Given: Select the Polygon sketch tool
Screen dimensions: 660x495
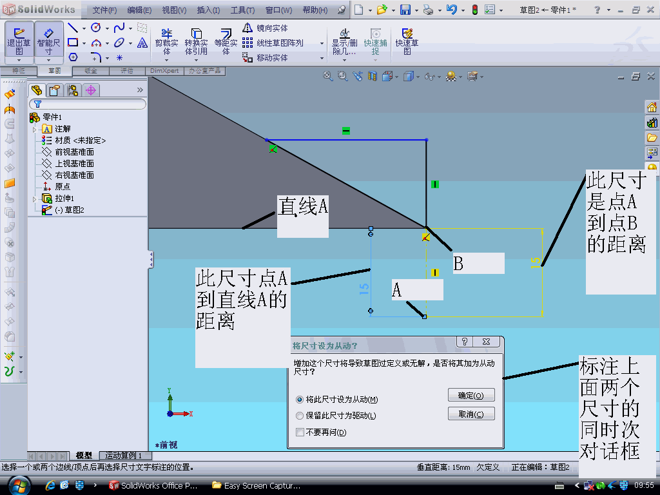Looking at the screenshot, I should 73,57.
